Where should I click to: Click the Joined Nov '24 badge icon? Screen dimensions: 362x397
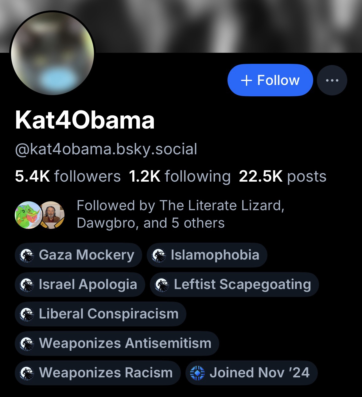pos(197,373)
